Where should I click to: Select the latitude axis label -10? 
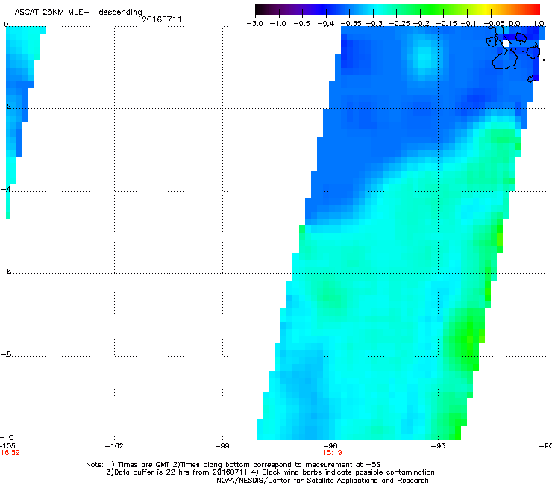pyautogui.click(x=7, y=437)
